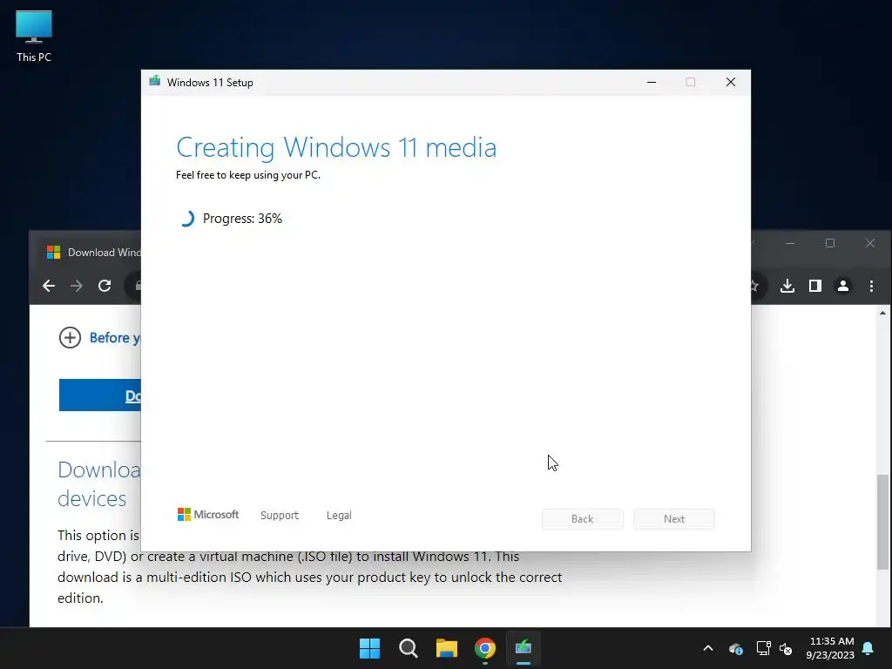Click the blue Download button on webpage

[x=100, y=395]
